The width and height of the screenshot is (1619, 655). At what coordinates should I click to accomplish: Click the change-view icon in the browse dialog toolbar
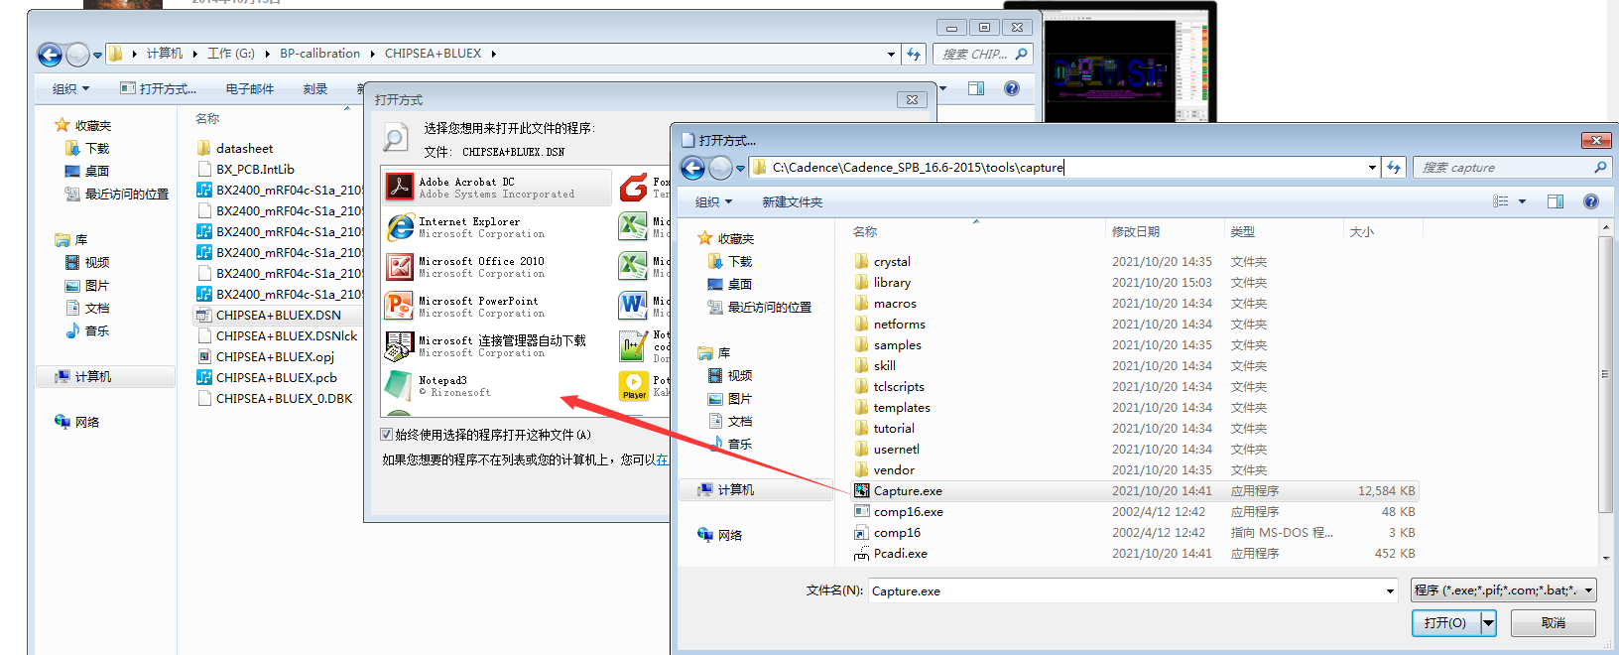[1501, 201]
